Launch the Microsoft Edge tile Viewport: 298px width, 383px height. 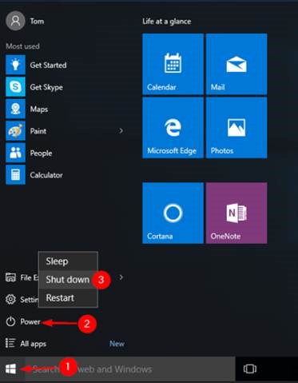point(173,128)
